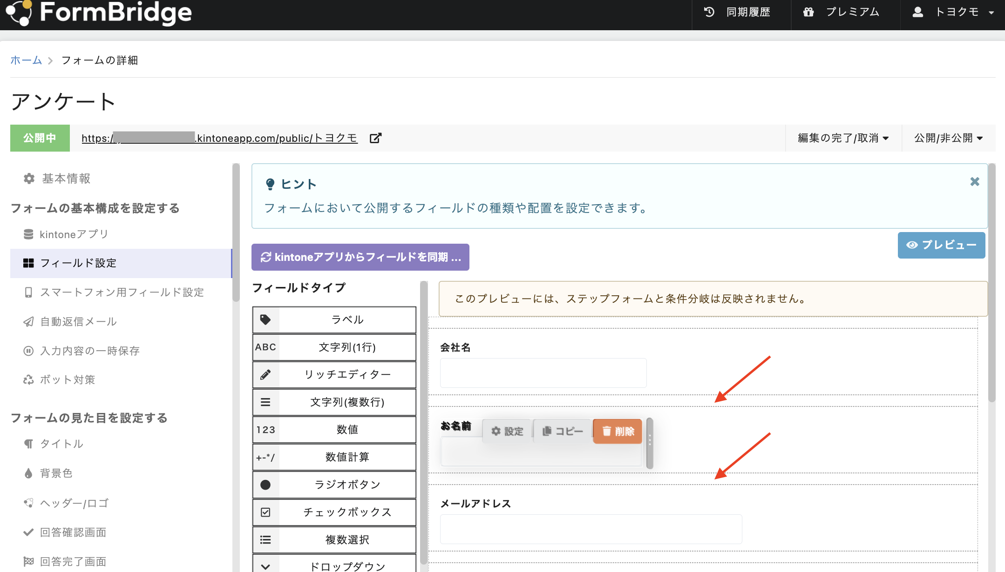Add a 文字列(1行) field type
1005x572 pixels.
334,347
